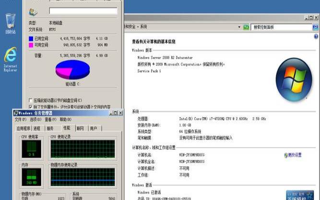Close the System window
320x200 pixels.
(316, 18)
